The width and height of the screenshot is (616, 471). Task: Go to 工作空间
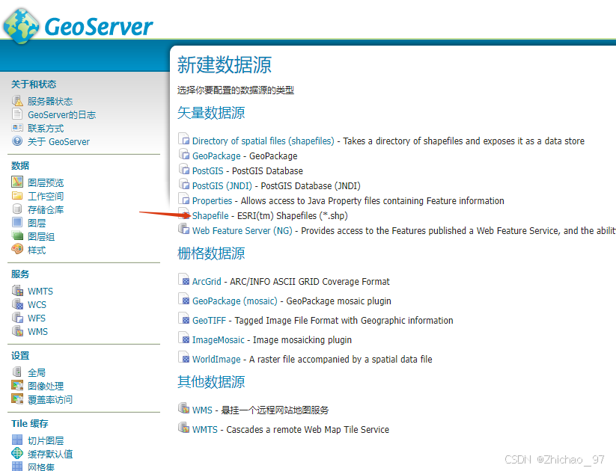[x=46, y=196]
